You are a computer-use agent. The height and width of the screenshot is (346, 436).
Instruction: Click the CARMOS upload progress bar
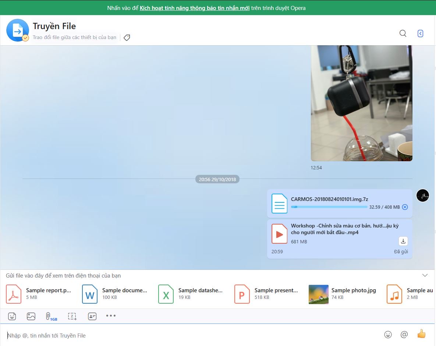coord(329,207)
